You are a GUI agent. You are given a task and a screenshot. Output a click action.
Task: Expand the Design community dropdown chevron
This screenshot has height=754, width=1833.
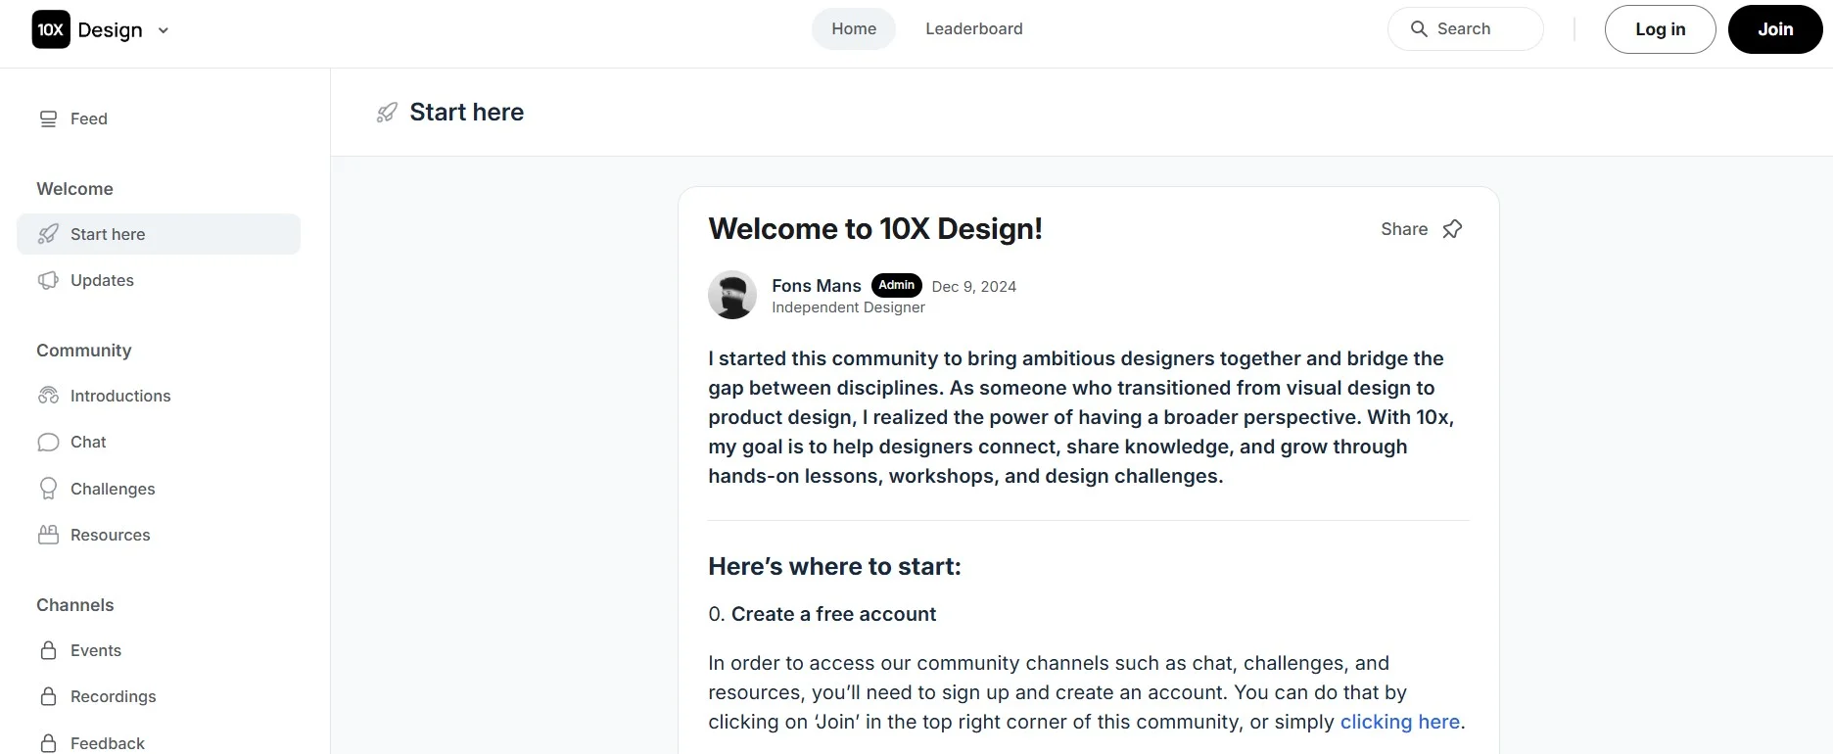pyautogui.click(x=164, y=30)
